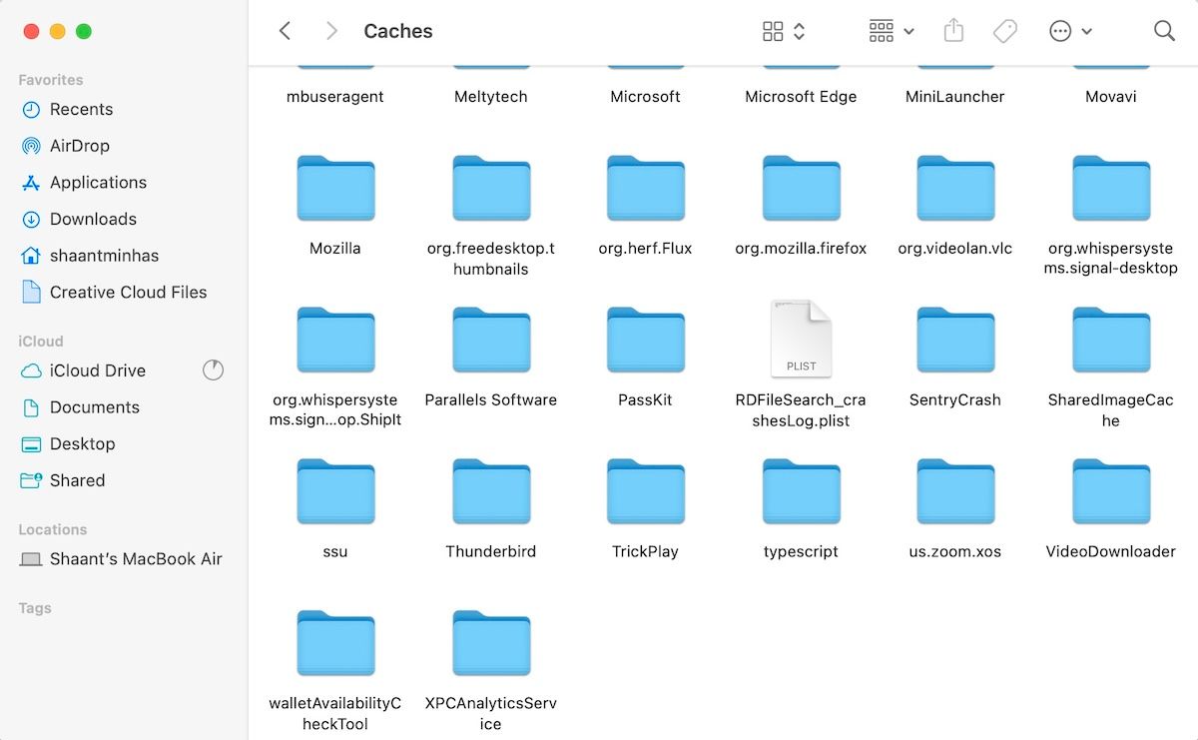Open Creative Cloud Files from the sidebar
Image resolution: width=1198 pixels, height=740 pixels.
pyautogui.click(x=128, y=292)
